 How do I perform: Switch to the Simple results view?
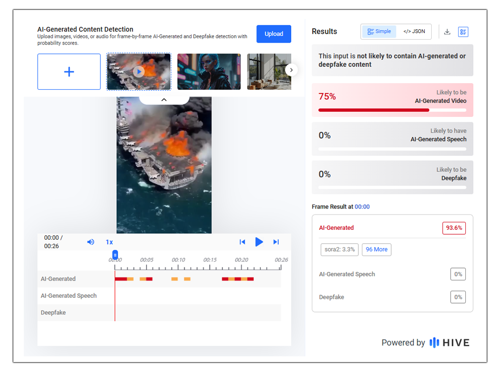379,32
